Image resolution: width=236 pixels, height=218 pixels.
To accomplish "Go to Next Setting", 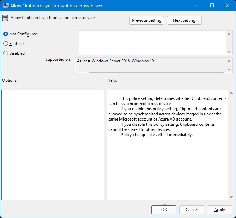I will point(184,20).
